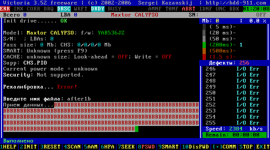Click the WRFT status flag

(x=81, y=9)
